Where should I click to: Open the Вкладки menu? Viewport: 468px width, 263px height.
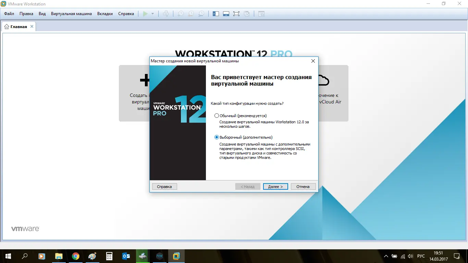[x=105, y=14]
